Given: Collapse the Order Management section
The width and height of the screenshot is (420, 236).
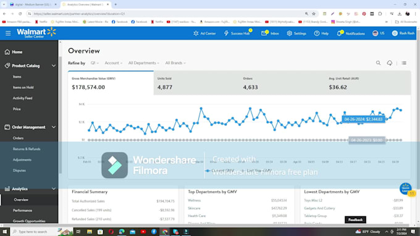Looking at the screenshot, I should coord(54,127).
